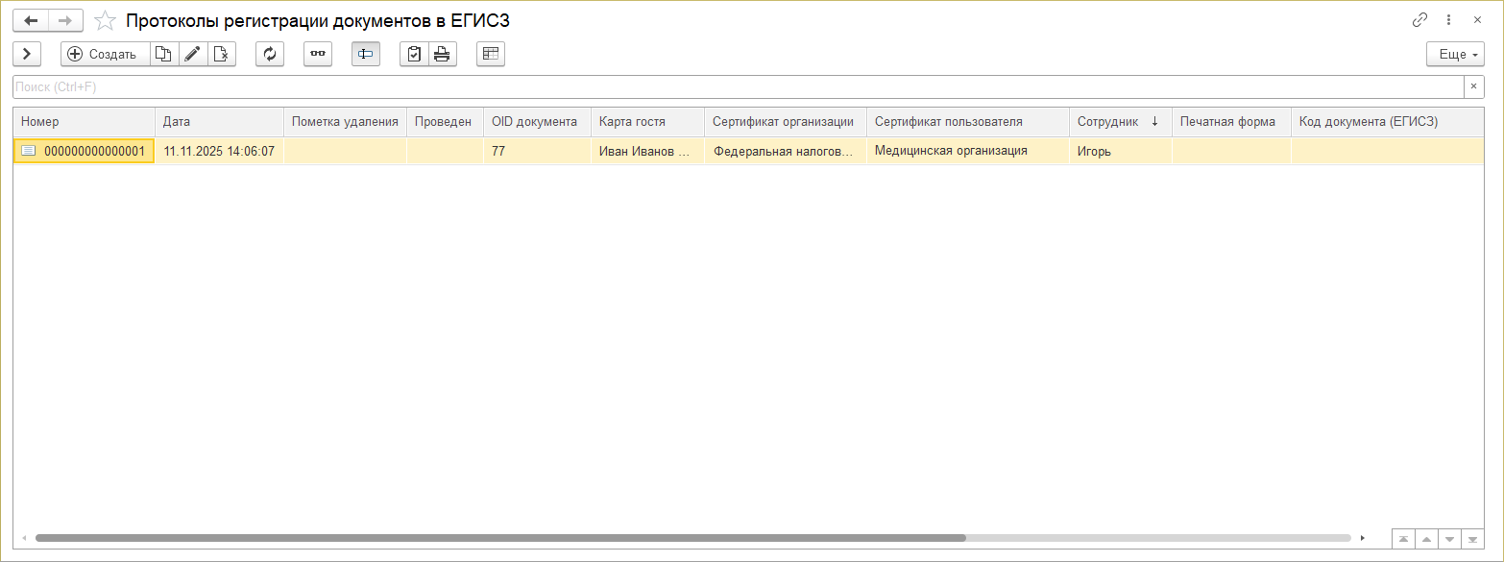The width and height of the screenshot is (1504, 562).
Task: Copy the selected document via copy icon
Action: pyautogui.click(x=164, y=54)
